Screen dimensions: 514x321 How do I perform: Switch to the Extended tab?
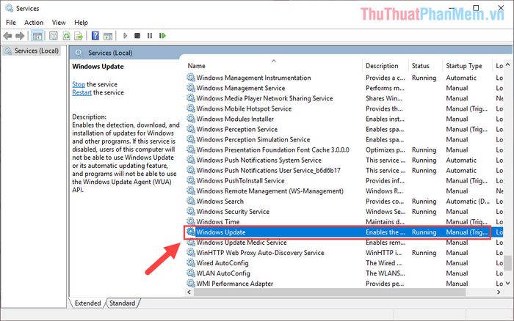[x=87, y=303]
